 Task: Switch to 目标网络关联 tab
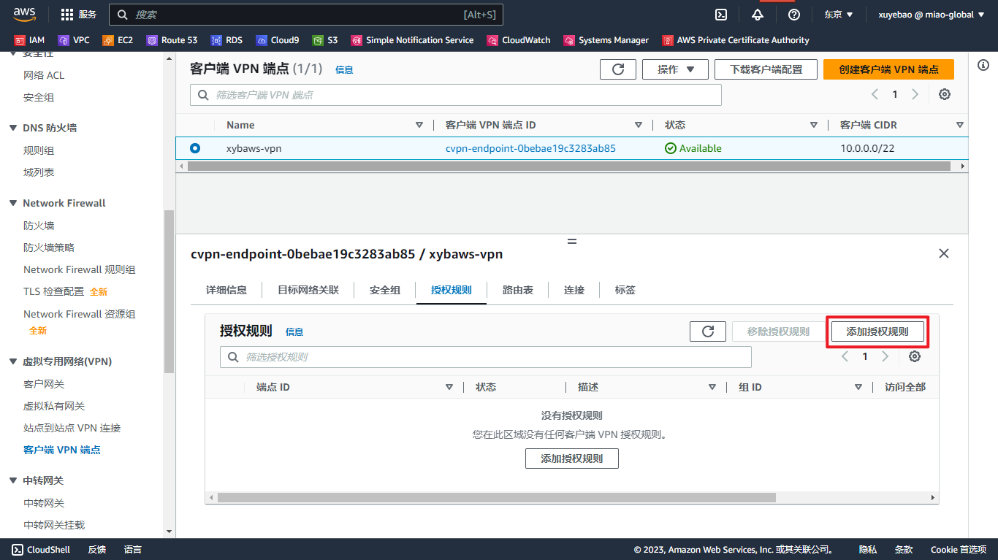click(308, 290)
